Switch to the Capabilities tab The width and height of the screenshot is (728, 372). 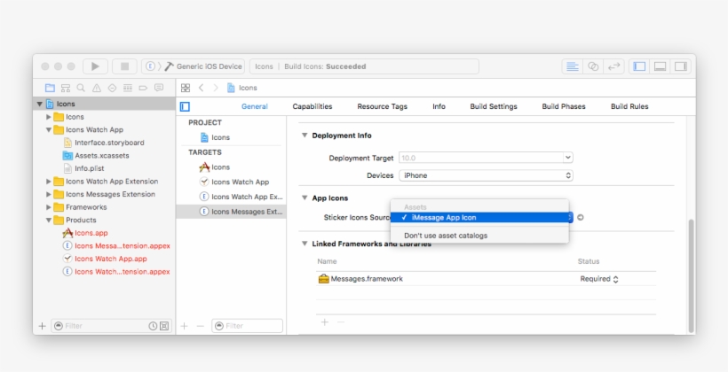tap(312, 106)
